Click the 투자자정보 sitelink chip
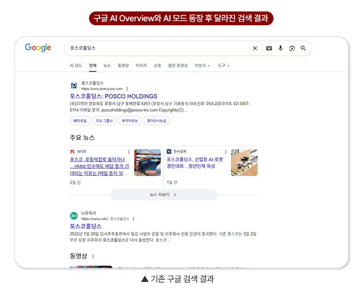The height and width of the screenshot is (294, 362). tap(130, 121)
